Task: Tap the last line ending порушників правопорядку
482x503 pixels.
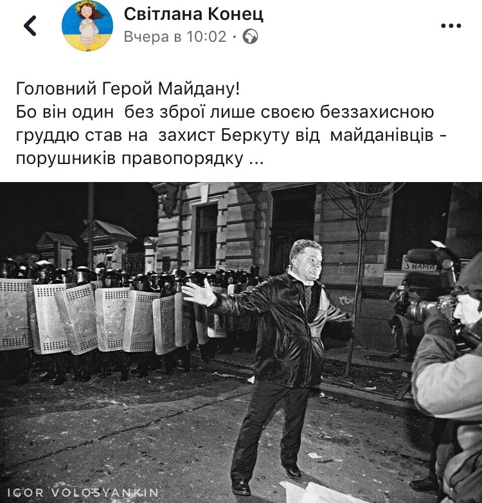Action: click(139, 158)
